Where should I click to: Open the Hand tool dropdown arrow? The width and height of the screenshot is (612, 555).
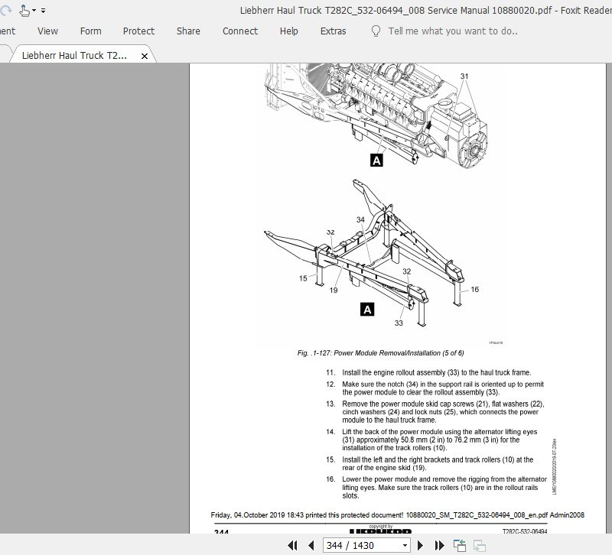[x=34, y=10]
